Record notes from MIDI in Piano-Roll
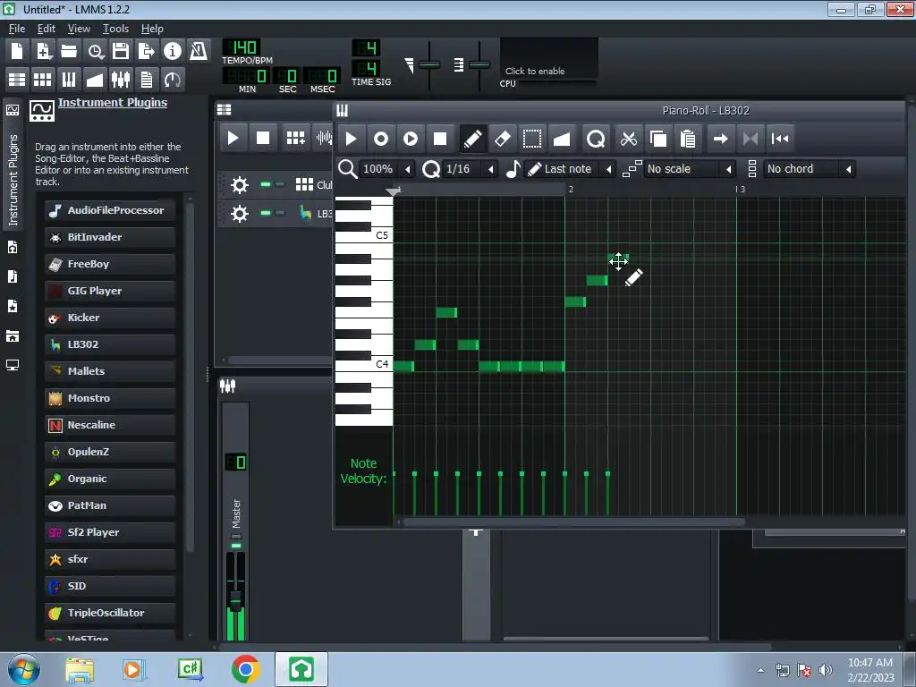This screenshot has width=916, height=687. [381, 139]
